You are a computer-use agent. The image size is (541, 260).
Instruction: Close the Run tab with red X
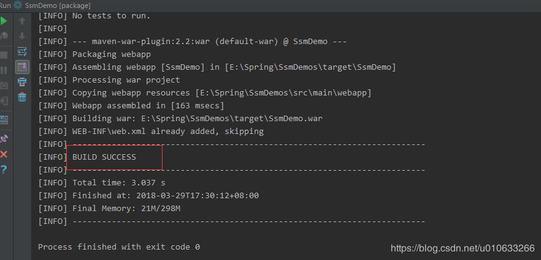pos(4,154)
